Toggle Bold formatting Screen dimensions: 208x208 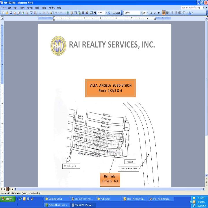click(151, 13)
